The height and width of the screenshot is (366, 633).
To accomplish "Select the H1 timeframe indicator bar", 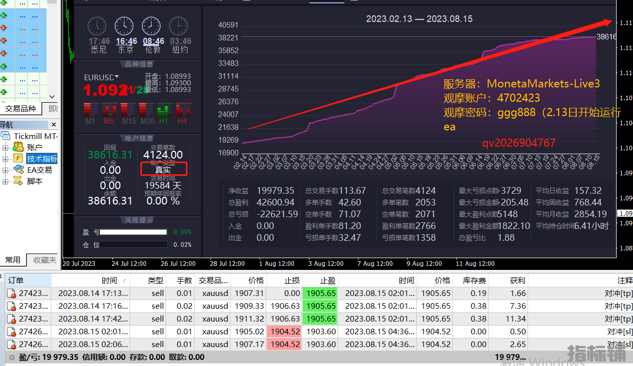I will pyautogui.click(x=164, y=110).
